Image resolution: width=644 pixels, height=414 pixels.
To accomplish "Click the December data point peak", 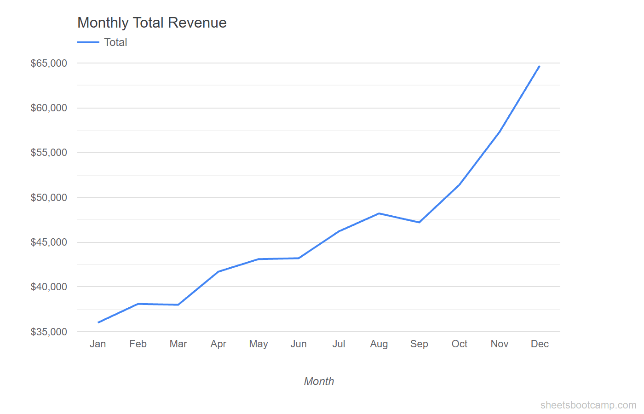I will click(x=539, y=67).
